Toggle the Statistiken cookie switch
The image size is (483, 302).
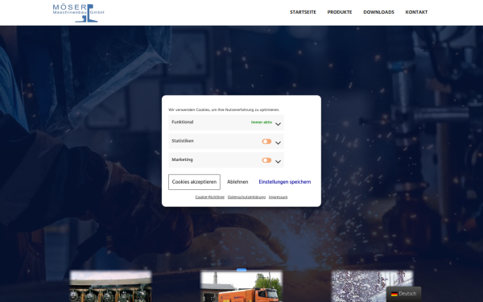point(266,142)
